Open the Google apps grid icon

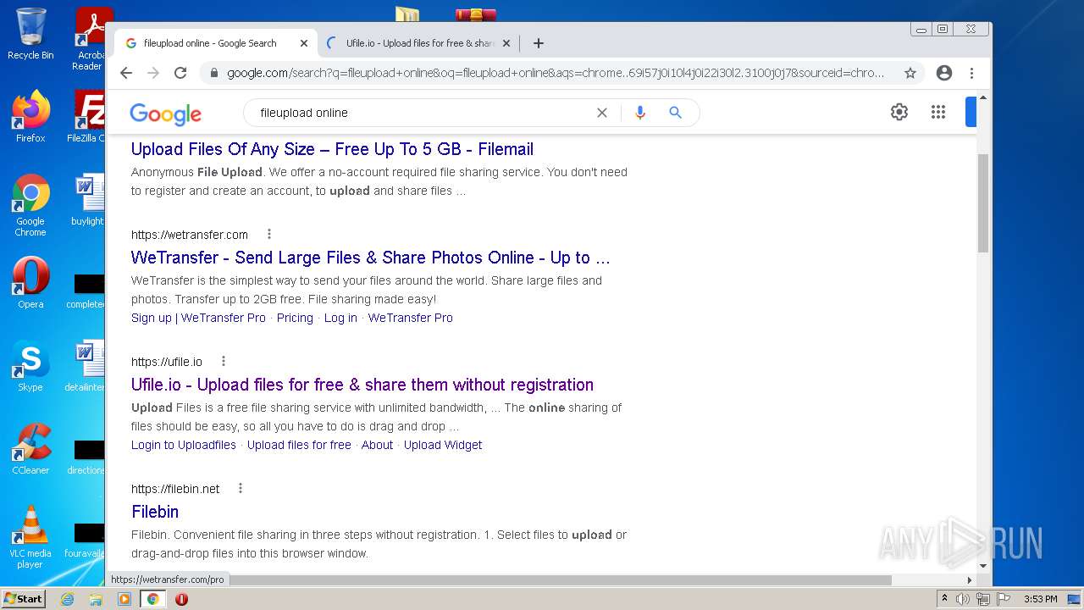tap(938, 112)
